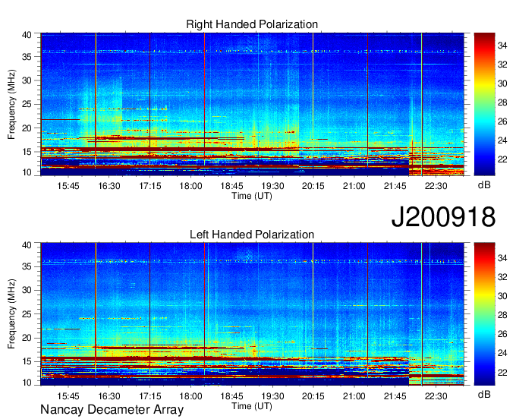This screenshot has height=419, width=516.
Task: Click the color bar beside the Left Handed plot
Action: 484,314
